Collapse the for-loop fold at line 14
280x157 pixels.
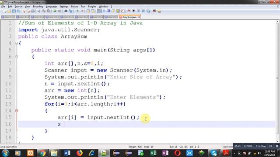[x=17, y=111]
